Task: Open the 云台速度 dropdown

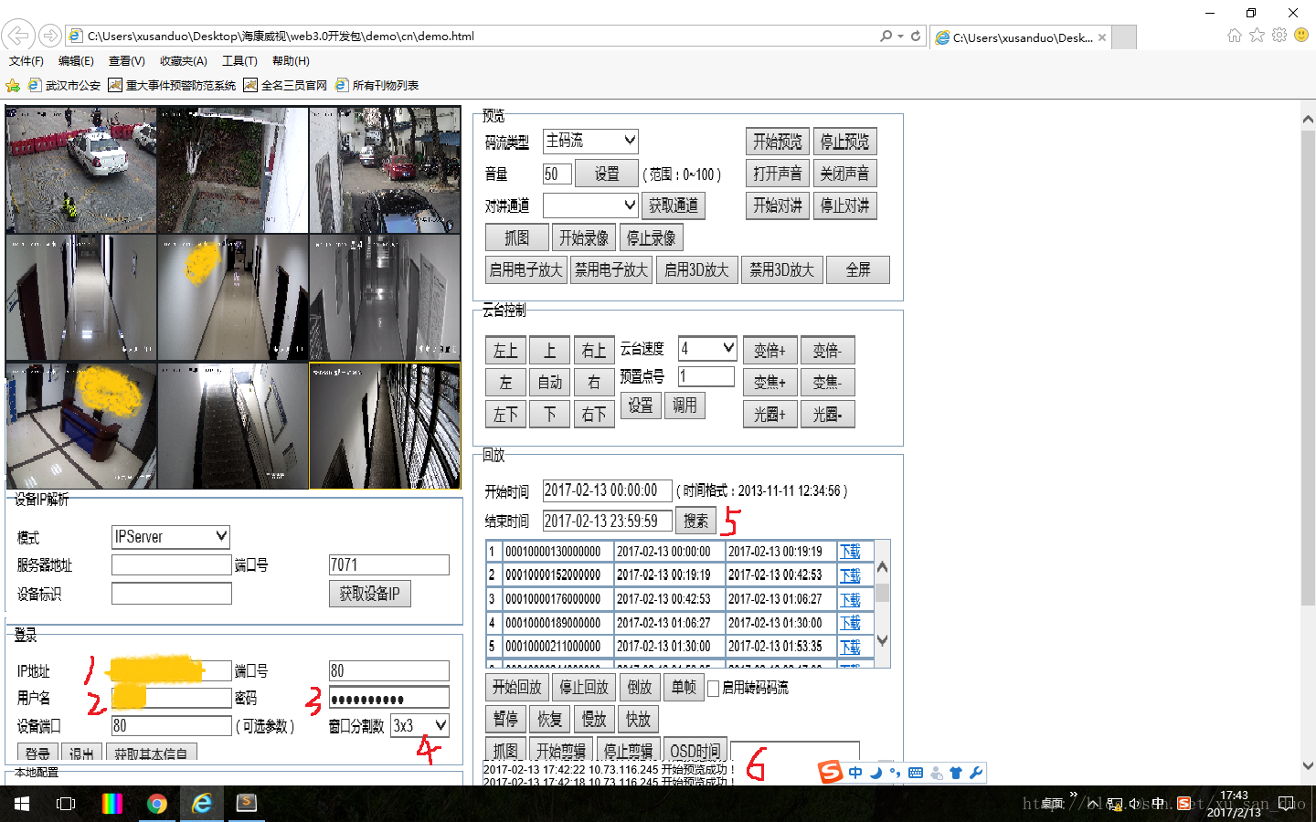Action: click(707, 348)
